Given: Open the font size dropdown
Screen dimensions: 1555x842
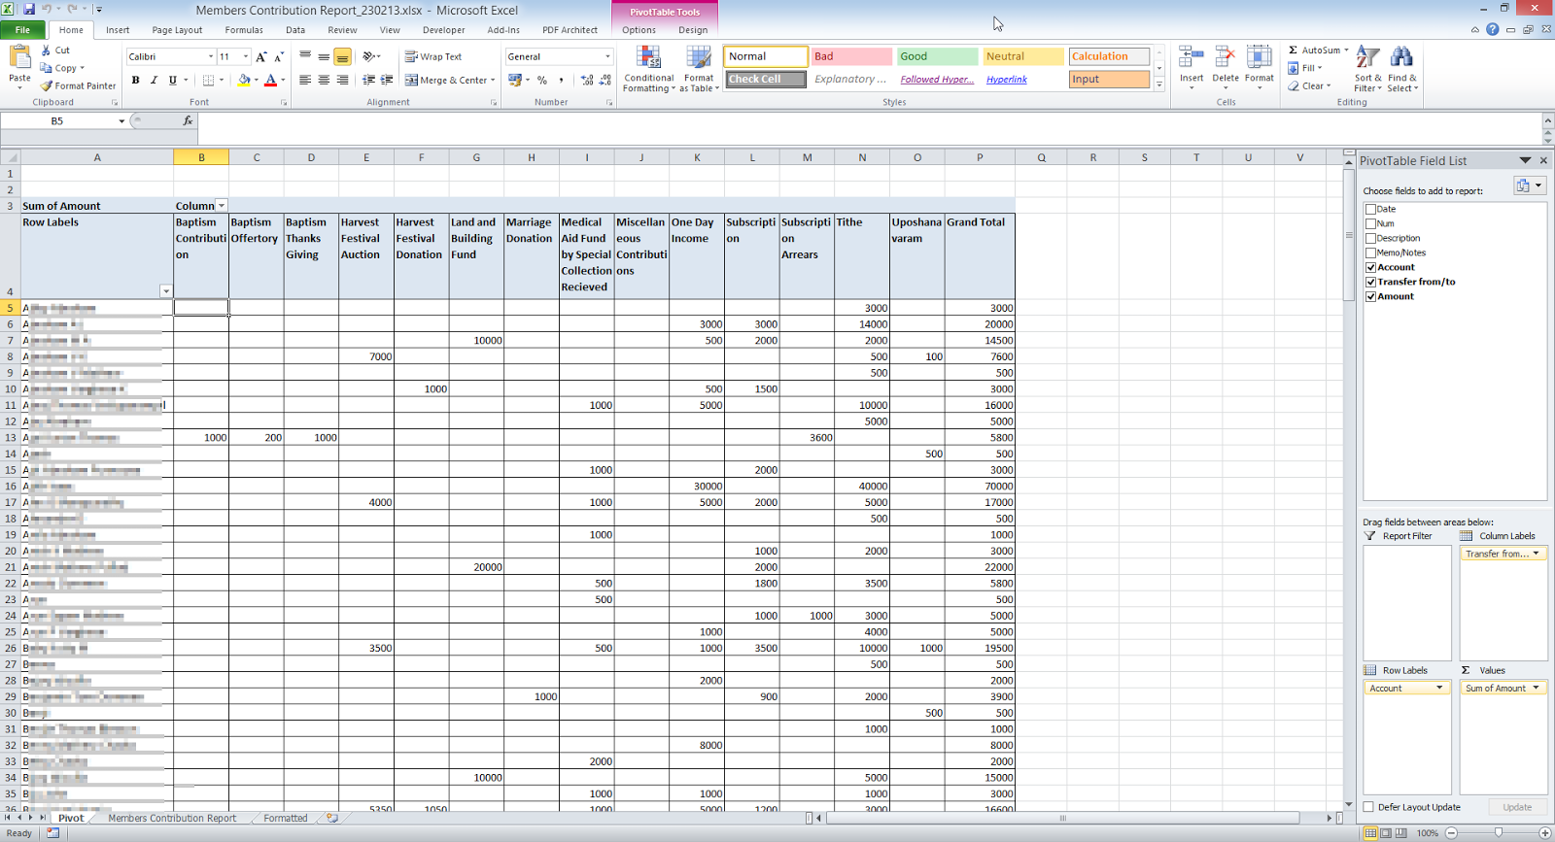Looking at the screenshot, I should 246,56.
